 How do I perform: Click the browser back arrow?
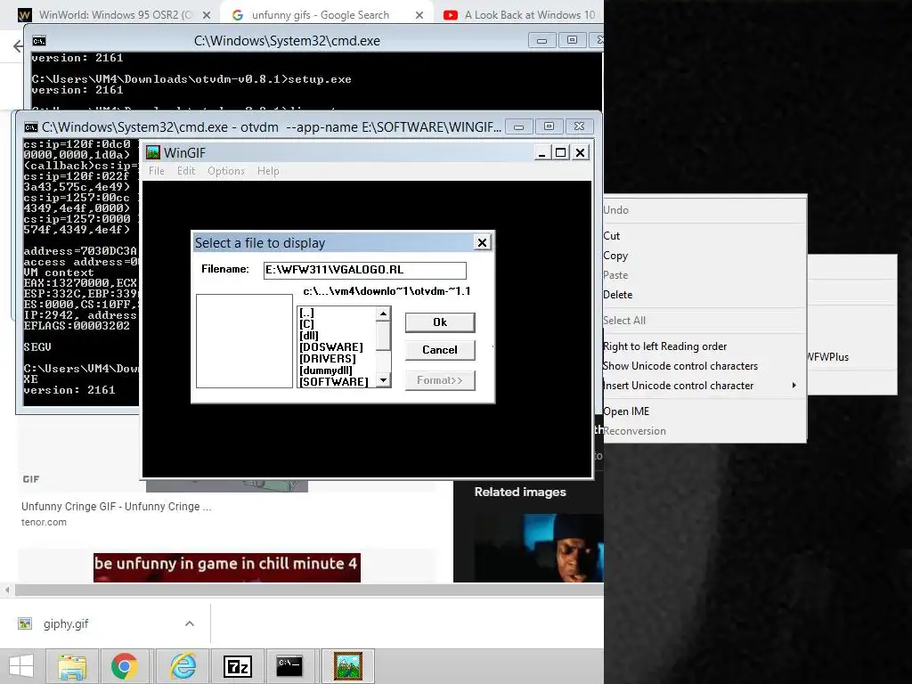18,46
